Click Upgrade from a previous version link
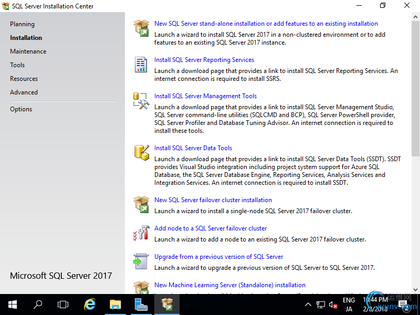This screenshot has height=315, width=420. click(218, 257)
